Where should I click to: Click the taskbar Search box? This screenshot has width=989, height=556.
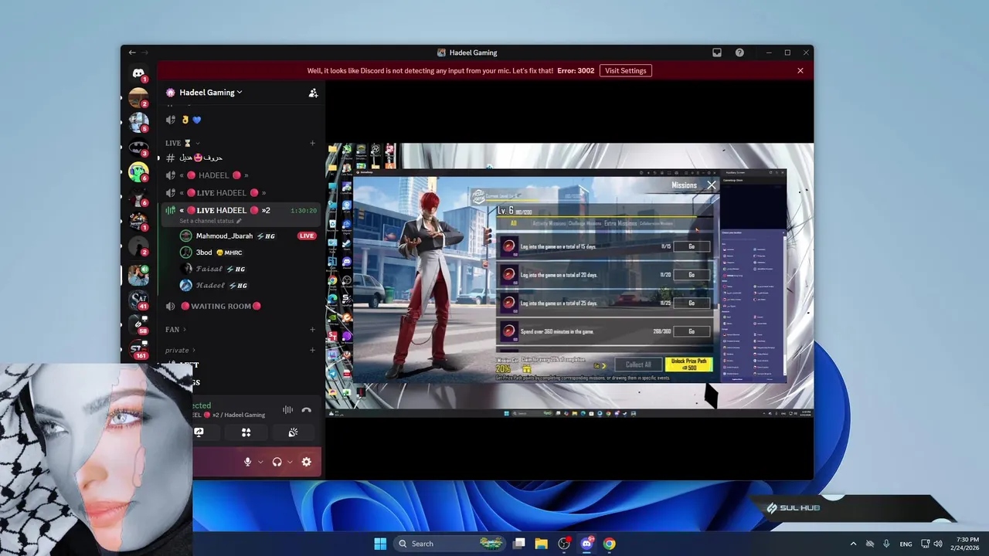pyautogui.click(x=450, y=544)
